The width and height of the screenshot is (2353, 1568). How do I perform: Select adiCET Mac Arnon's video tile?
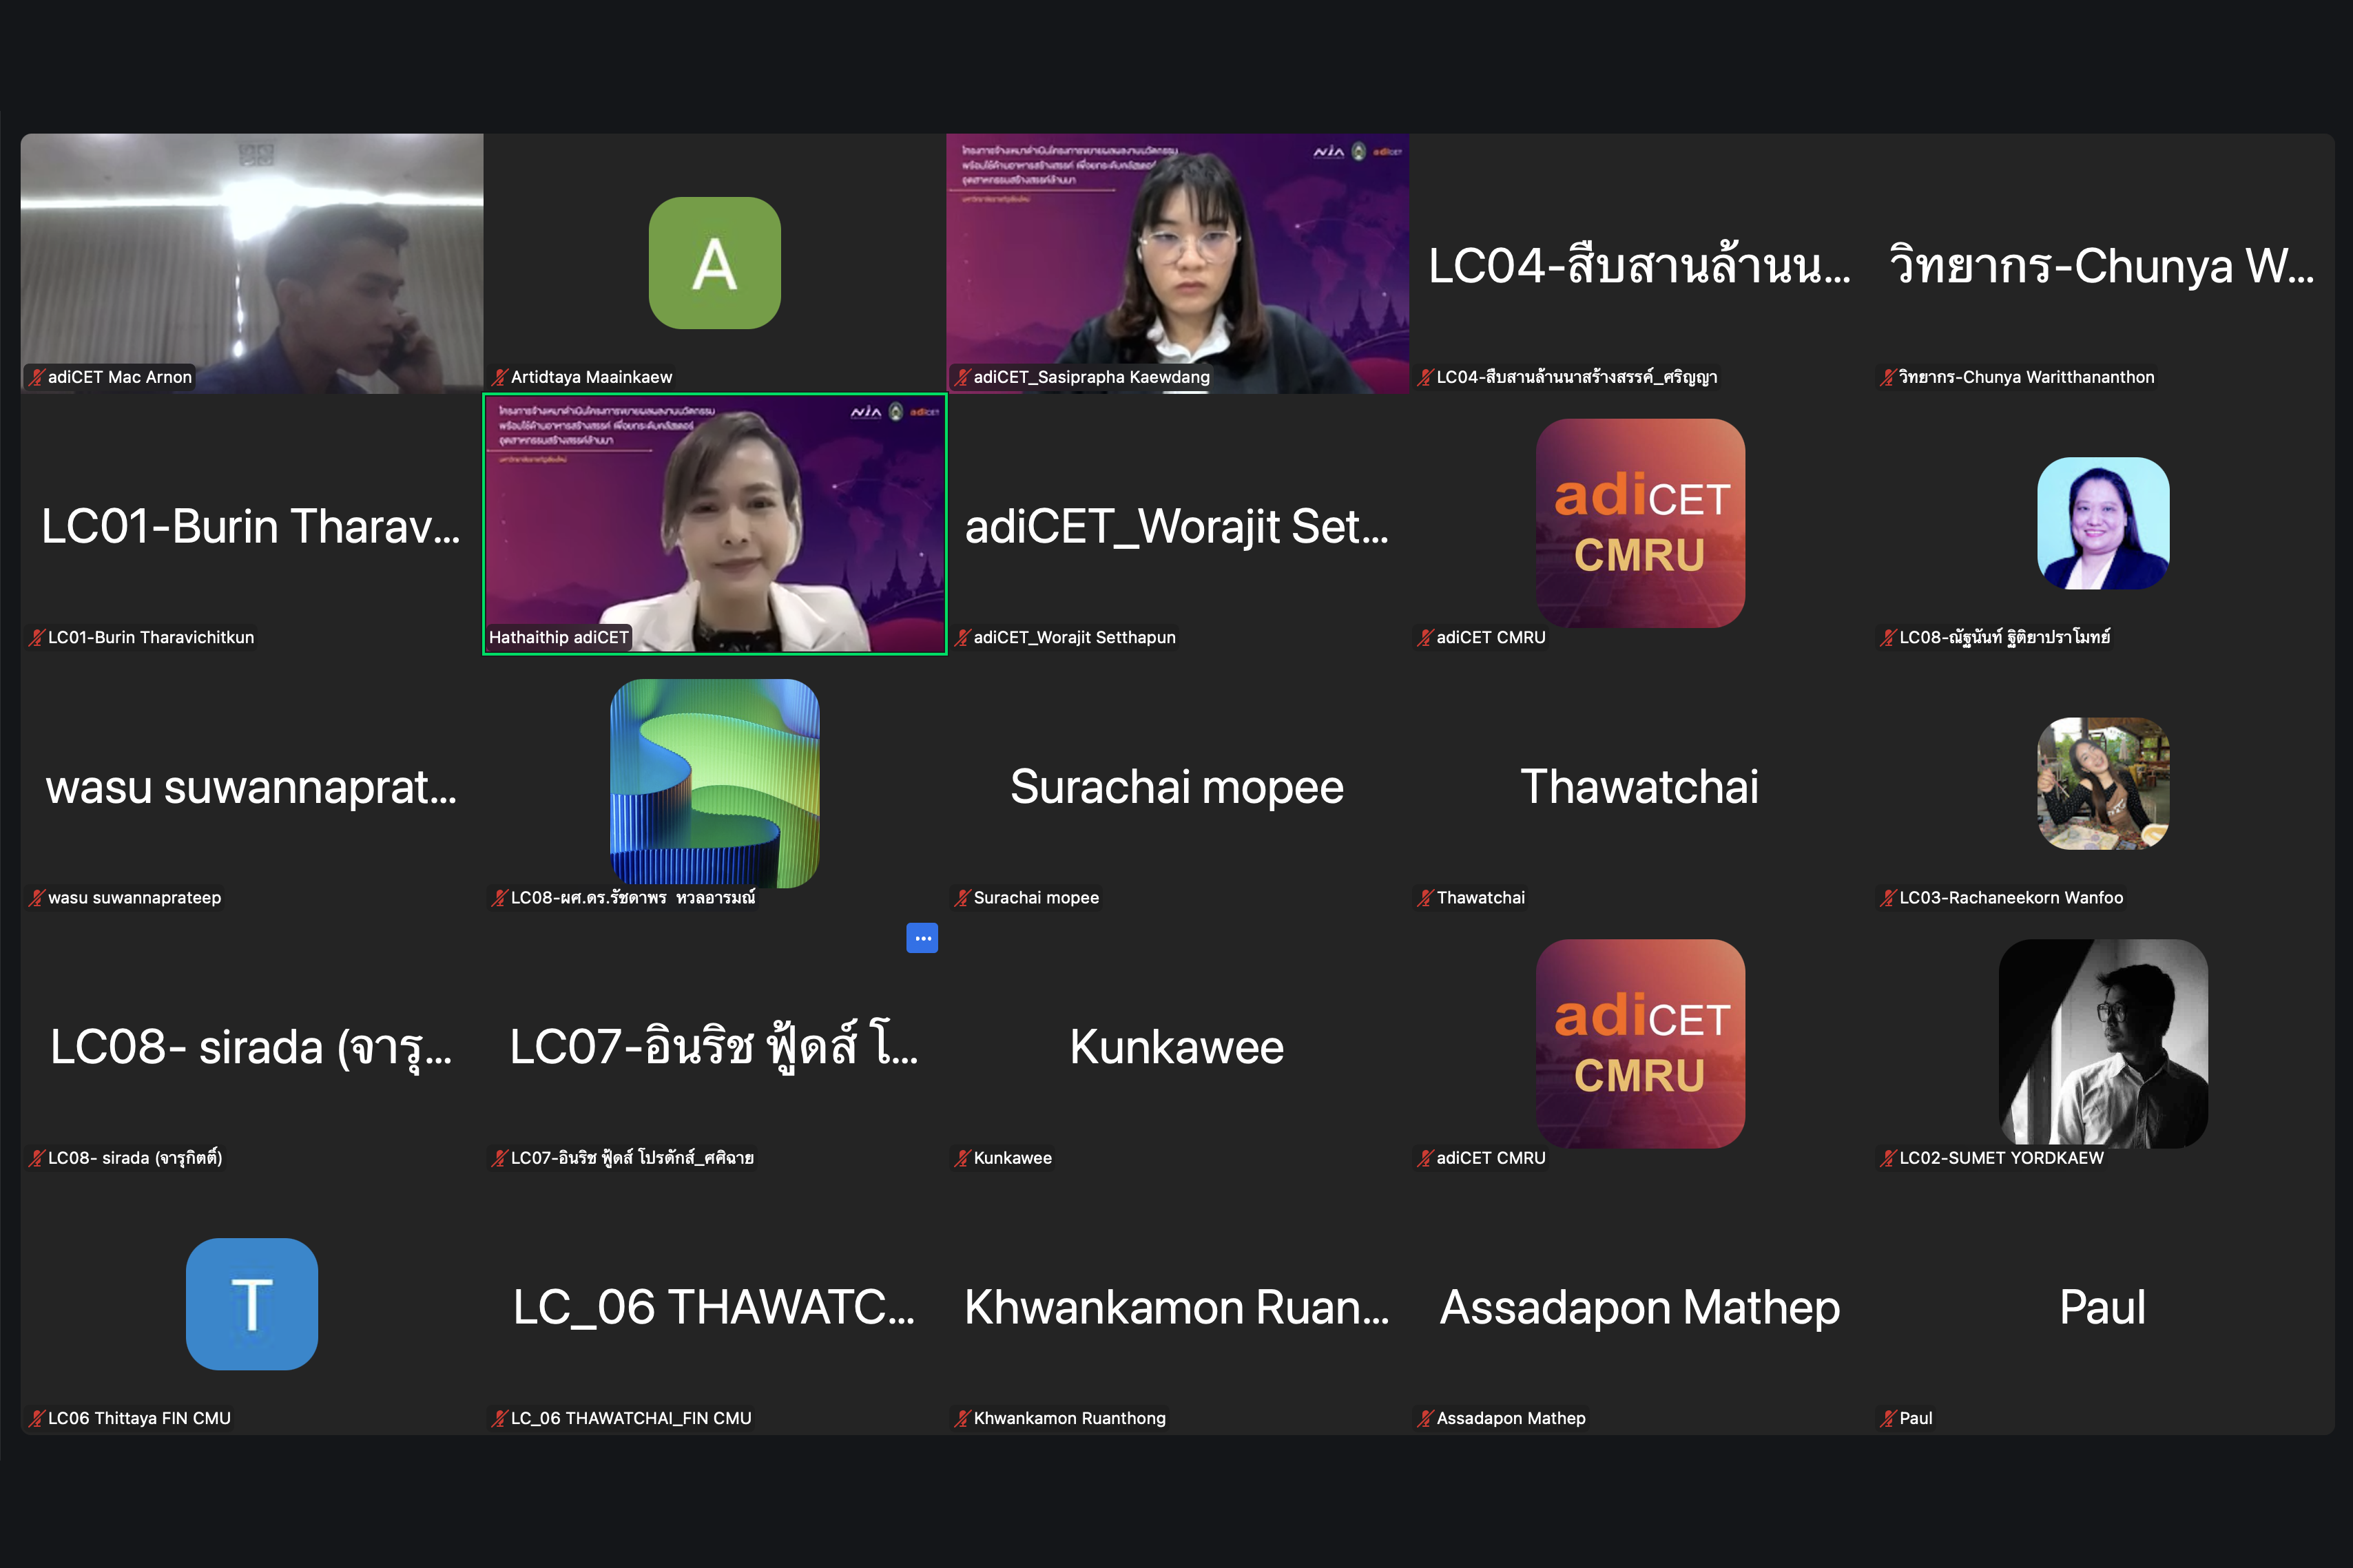click(252, 263)
